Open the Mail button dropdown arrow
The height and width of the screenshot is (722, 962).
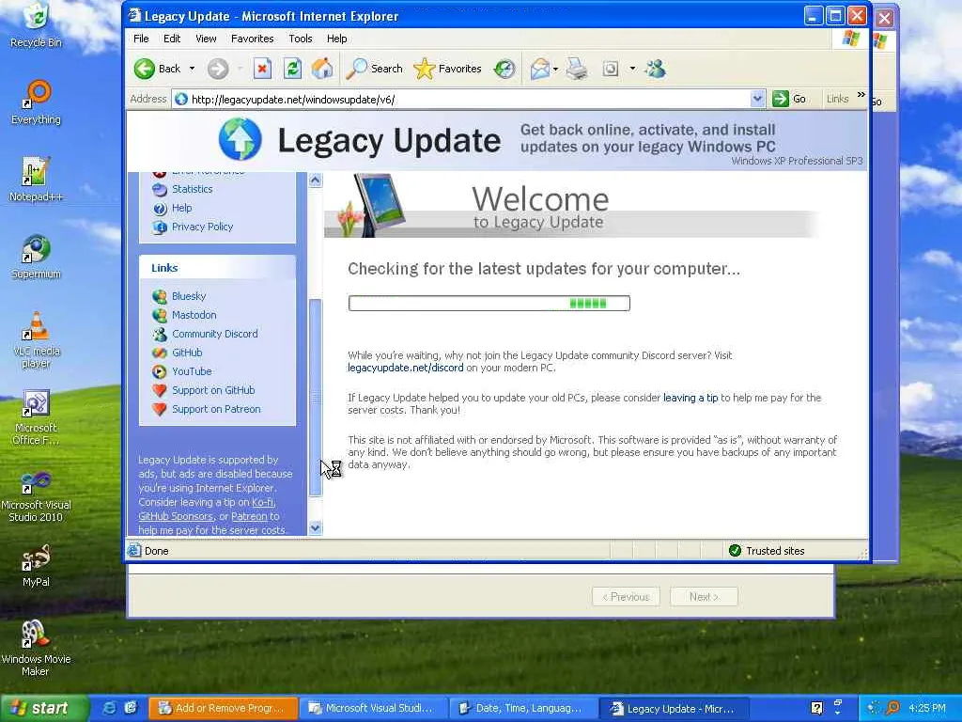555,69
